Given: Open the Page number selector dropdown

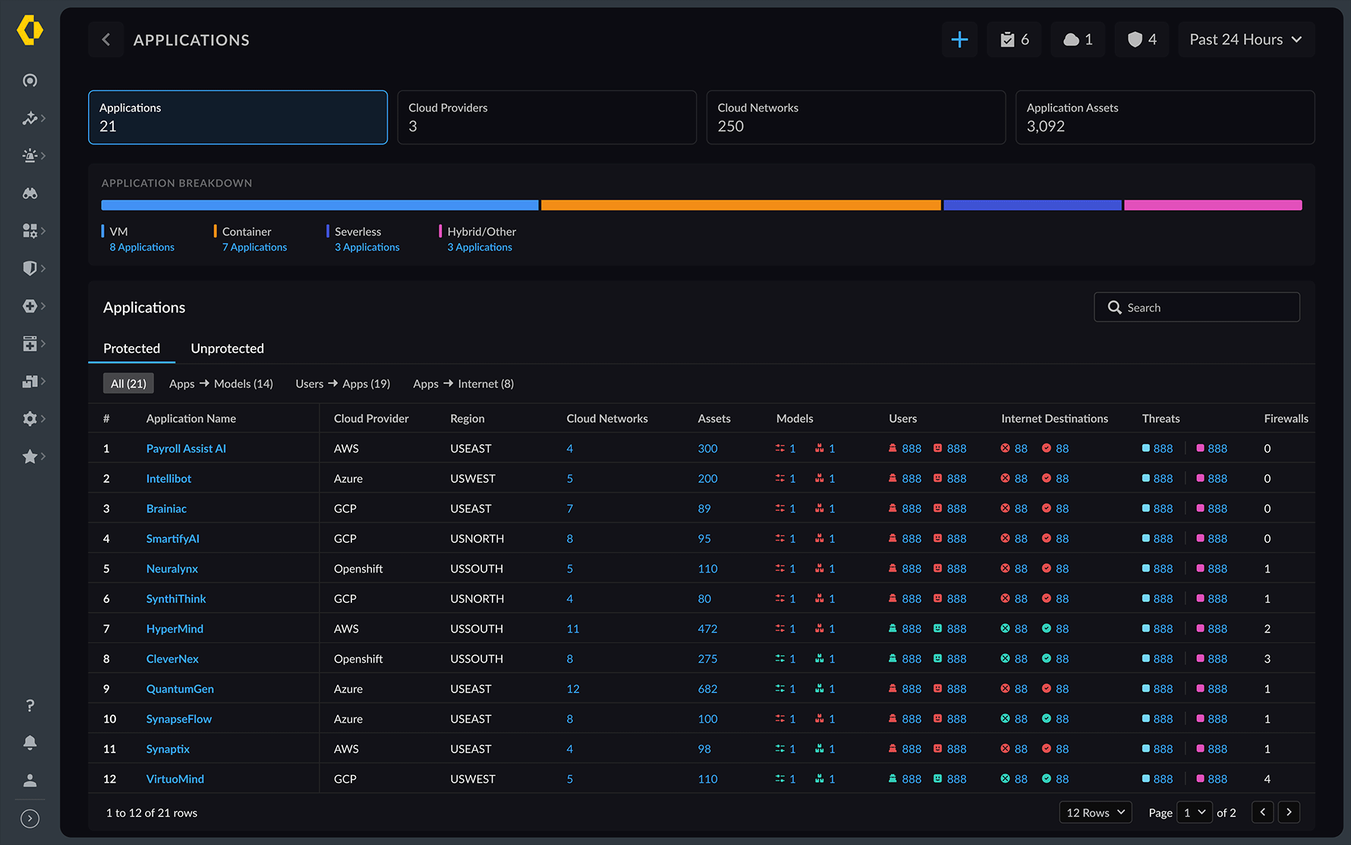Looking at the screenshot, I should tap(1194, 812).
